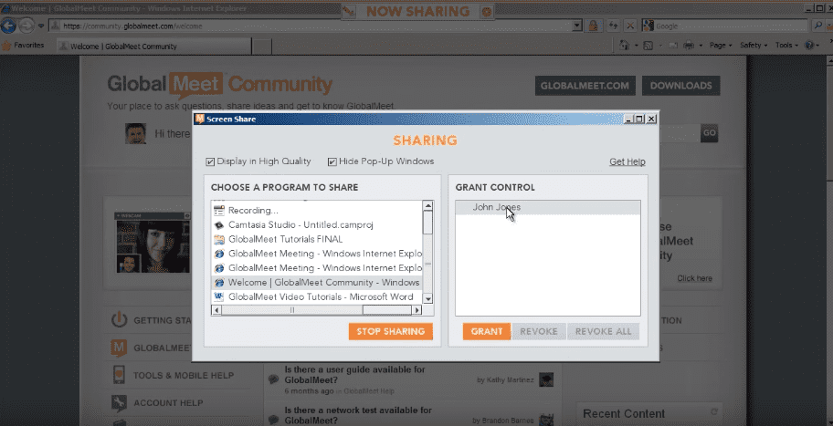Toggle Display in High Quality checkbox
833x426 pixels.
pyautogui.click(x=211, y=161)
